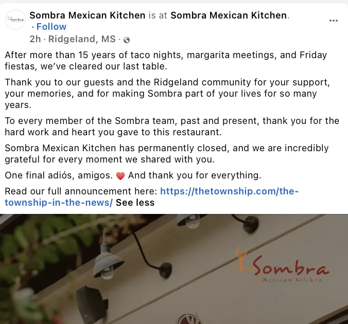
Task: Open the post options three-dot menu
Action: click(x=334, y=21)
